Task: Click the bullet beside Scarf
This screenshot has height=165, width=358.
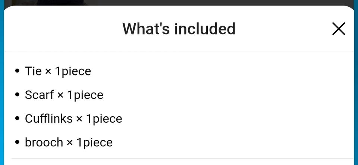Action: tap(17, 95)
